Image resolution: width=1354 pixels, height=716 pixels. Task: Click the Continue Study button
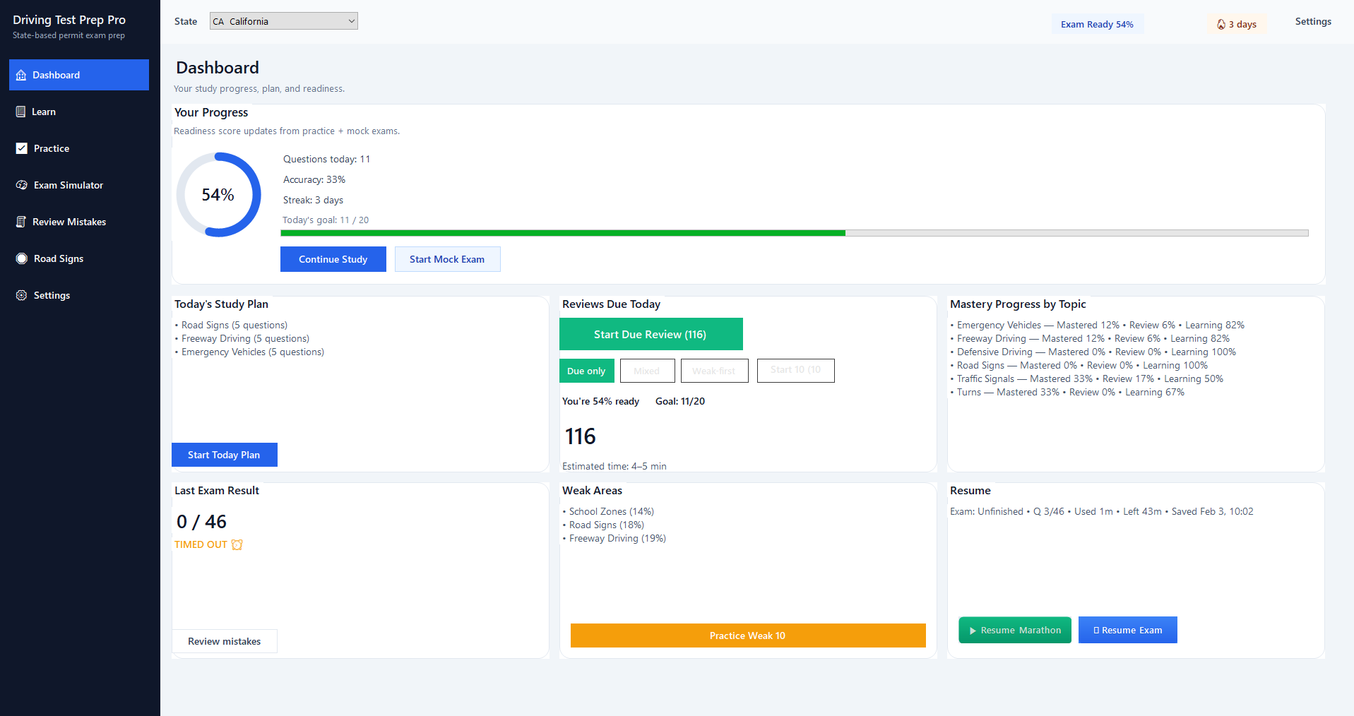333,259
